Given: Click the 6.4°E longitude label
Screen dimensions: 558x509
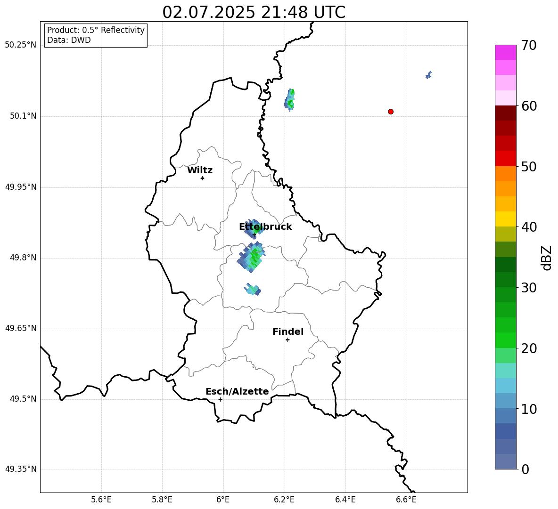Looking at the screenshot, I should pos(345,500).
